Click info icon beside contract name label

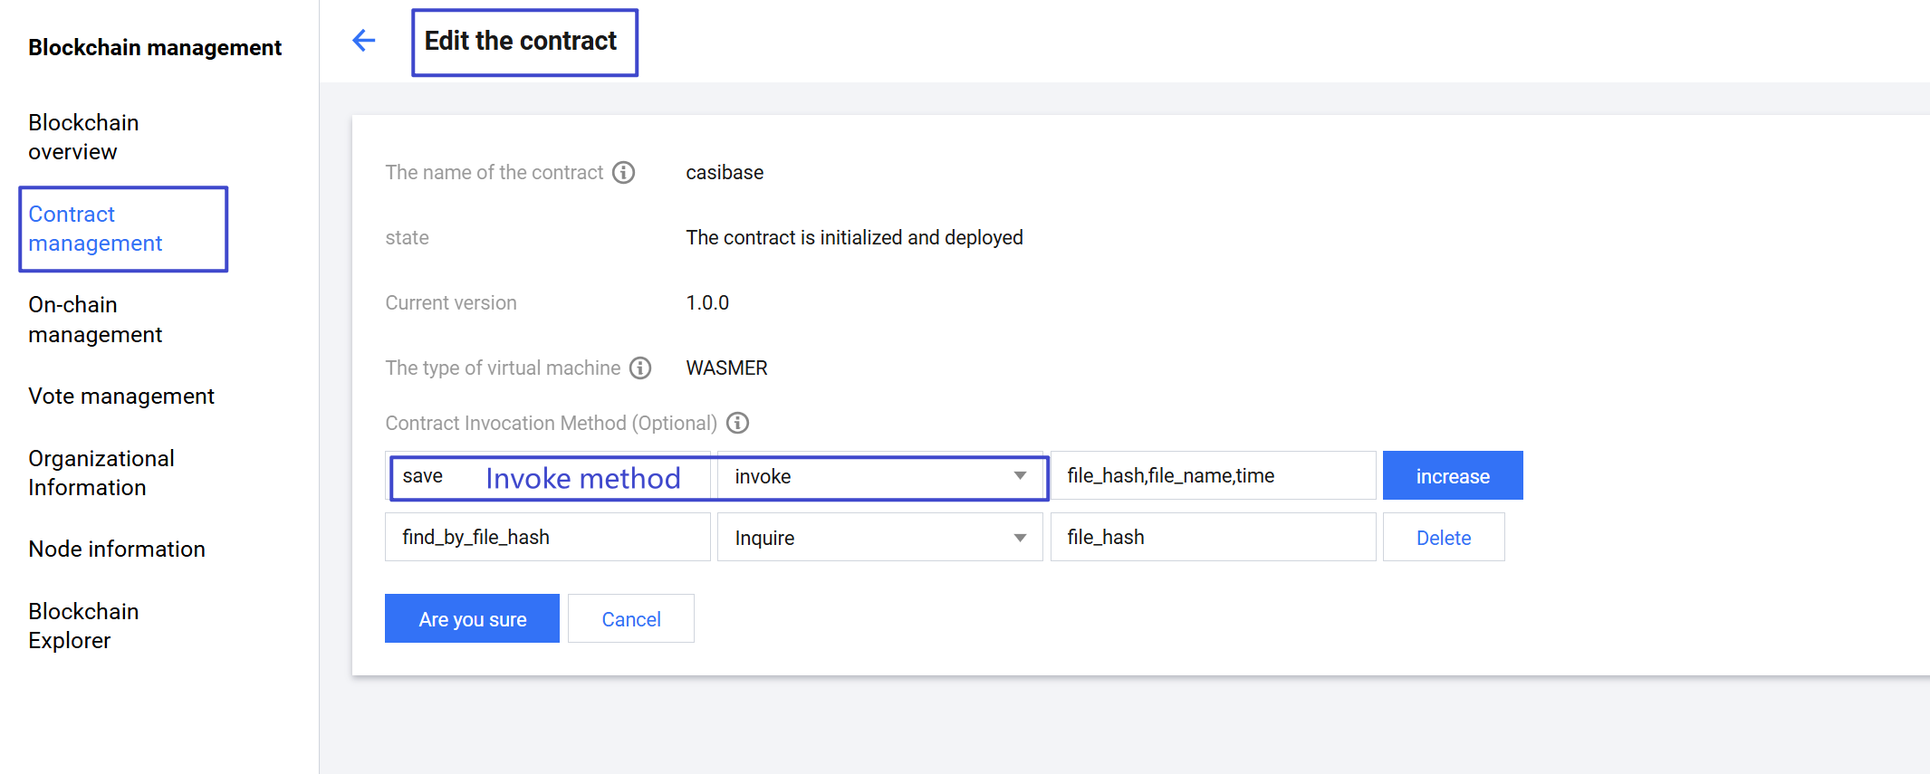coord(623,172)
